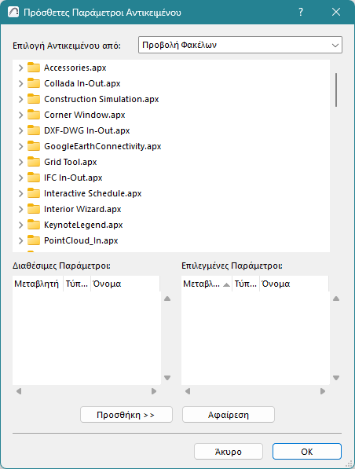
Task: Expand the GoogleEarthConnectivity.apx folder
Action: (x=20, y=146)
